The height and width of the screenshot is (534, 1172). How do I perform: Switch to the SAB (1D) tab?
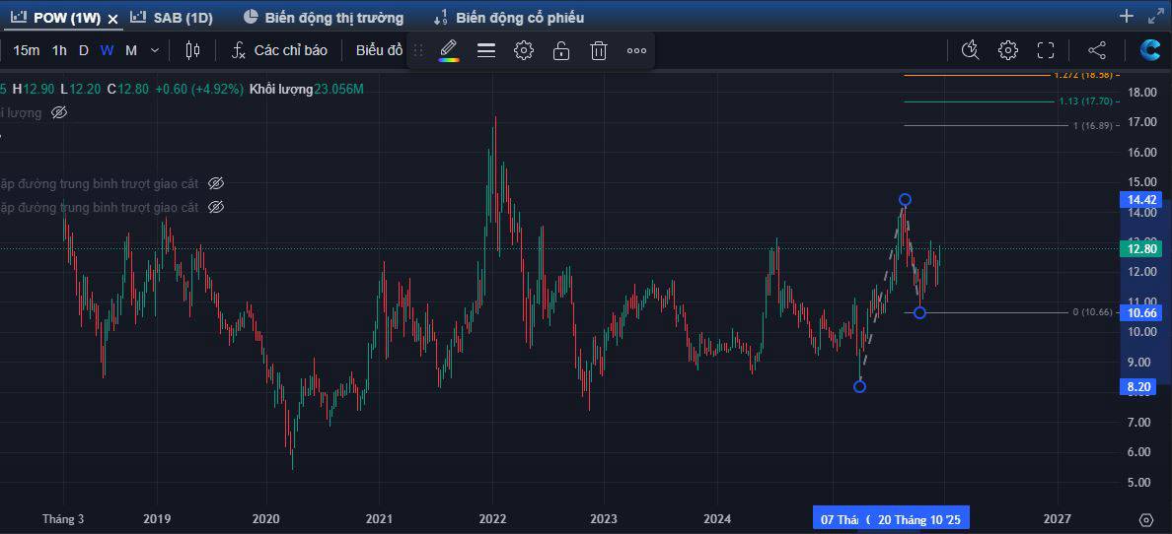click(x=172, y=18)
